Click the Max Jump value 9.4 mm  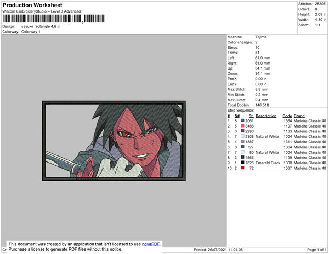(262, 100)
